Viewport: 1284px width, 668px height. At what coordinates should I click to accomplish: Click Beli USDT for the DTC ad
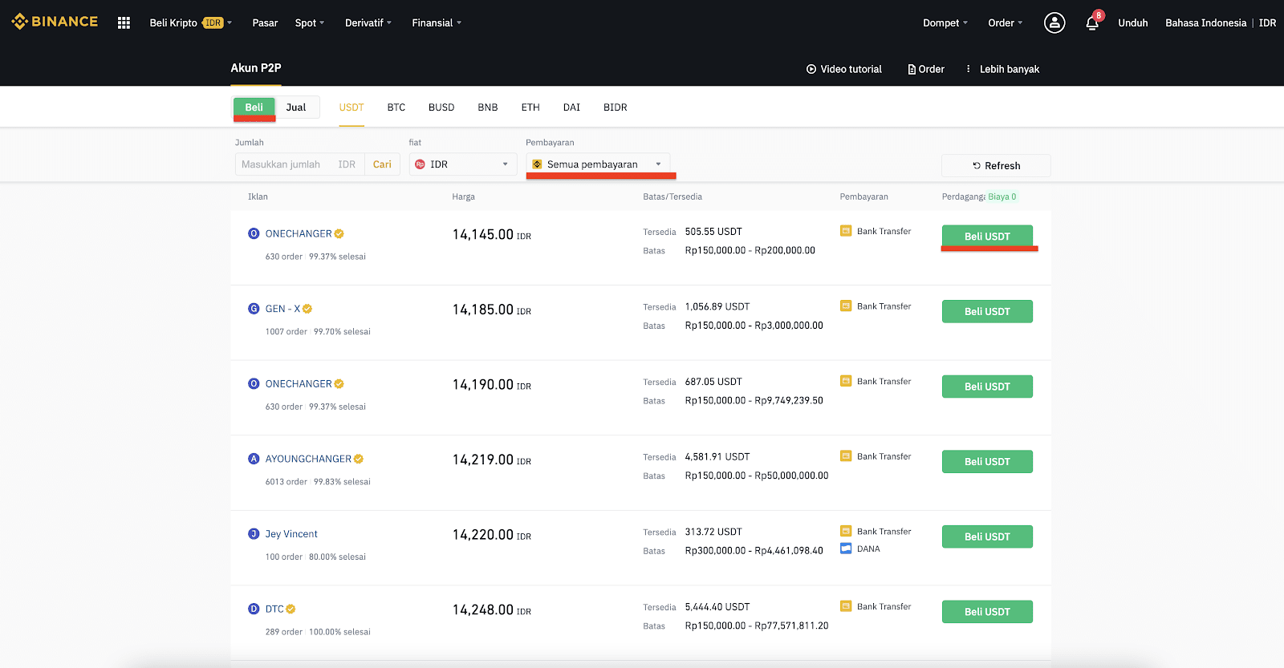(987, 612)
